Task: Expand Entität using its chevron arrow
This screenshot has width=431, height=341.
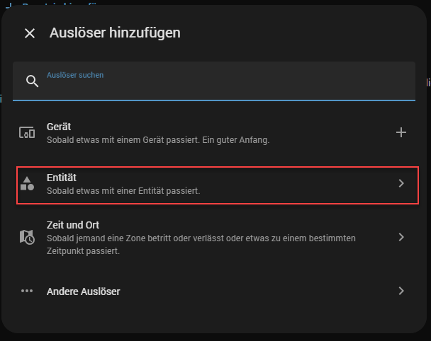Action: [401, 183]
